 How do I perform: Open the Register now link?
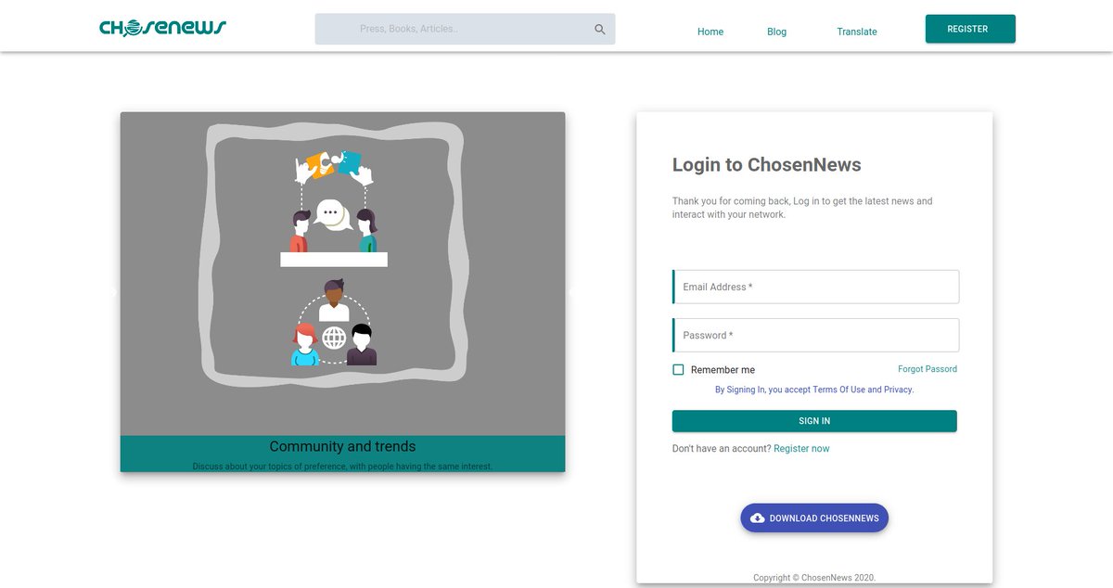click(x=801, y=448)
